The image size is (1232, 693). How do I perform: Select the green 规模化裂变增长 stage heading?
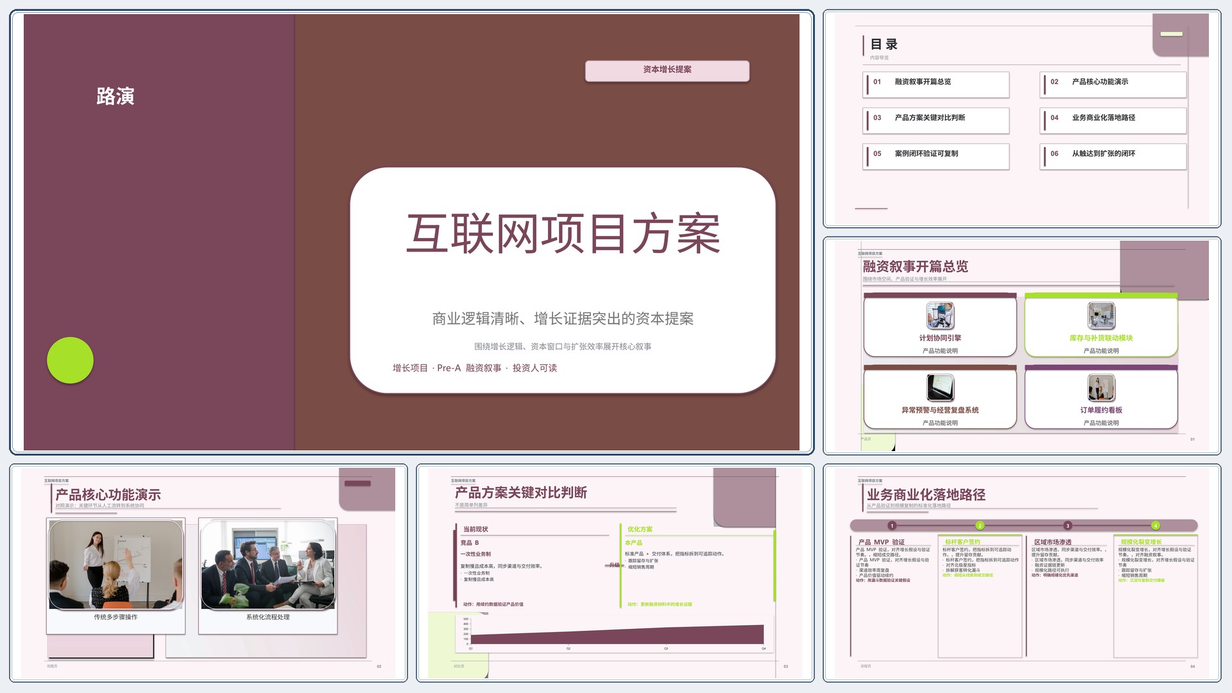pyautogui.click(x=1141, y=542)
